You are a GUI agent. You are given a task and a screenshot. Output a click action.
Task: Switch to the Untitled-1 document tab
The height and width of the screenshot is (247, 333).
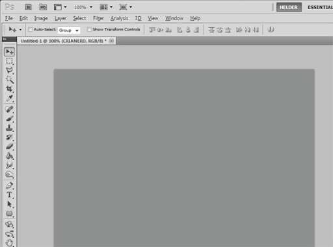click(64, 41)
